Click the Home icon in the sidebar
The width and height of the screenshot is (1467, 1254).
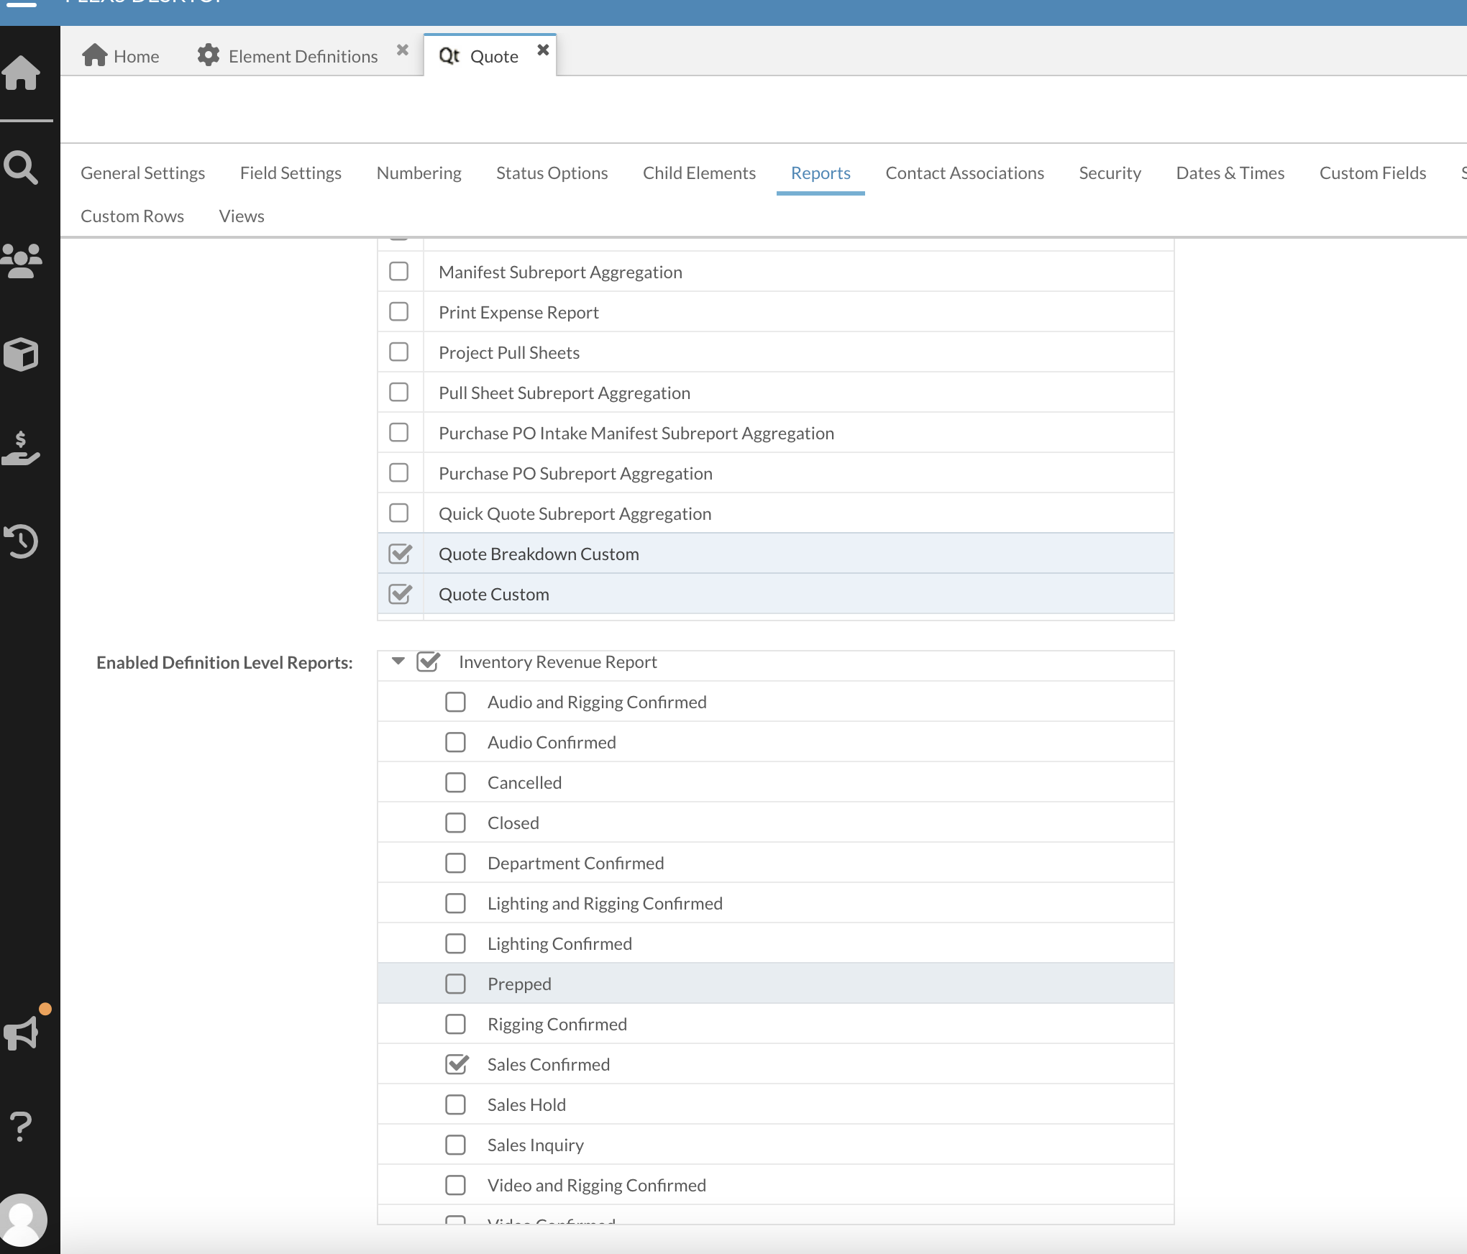[22, 73]
